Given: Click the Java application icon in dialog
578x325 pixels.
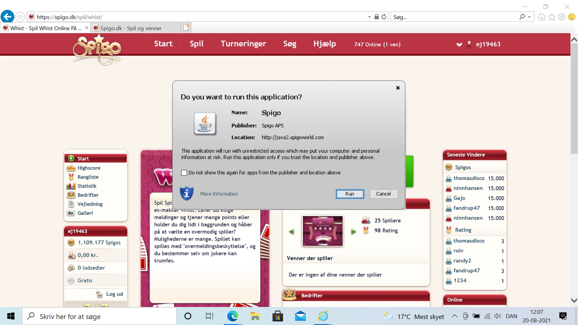Looking at the screenshot, I should [x=205, y=123].
